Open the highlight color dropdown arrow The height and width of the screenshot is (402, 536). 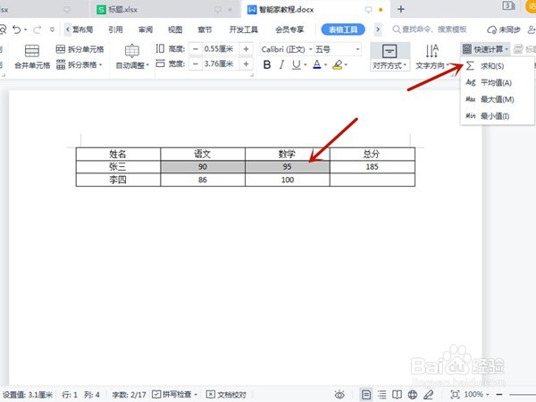[347, 64]
